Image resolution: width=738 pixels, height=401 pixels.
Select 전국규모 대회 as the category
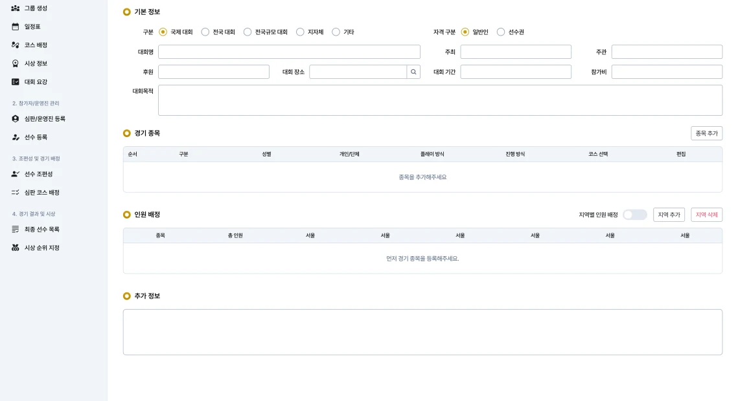coord(248,32)
